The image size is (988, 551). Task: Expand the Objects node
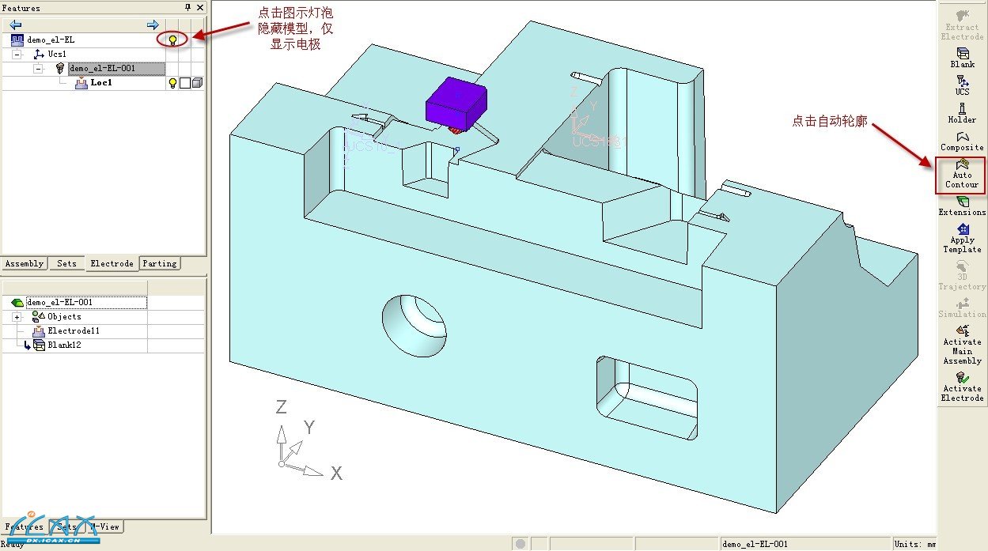(x=17, y=316)
